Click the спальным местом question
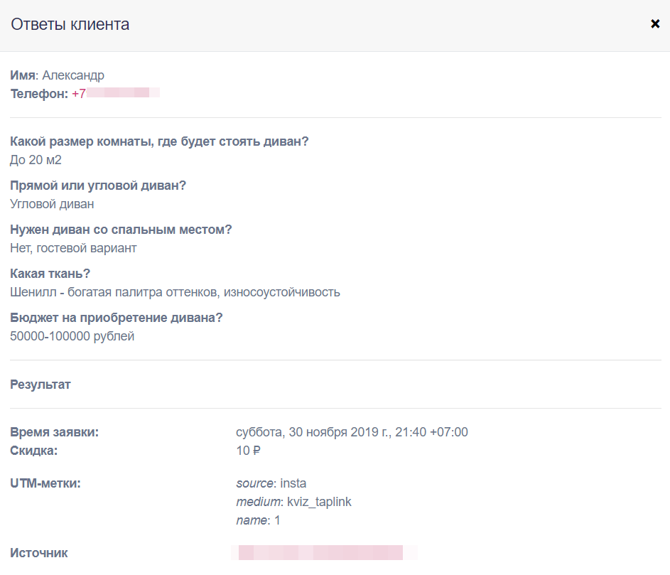Image resolution: width=670 pixels, height=575 pixels. coord(121,230)
